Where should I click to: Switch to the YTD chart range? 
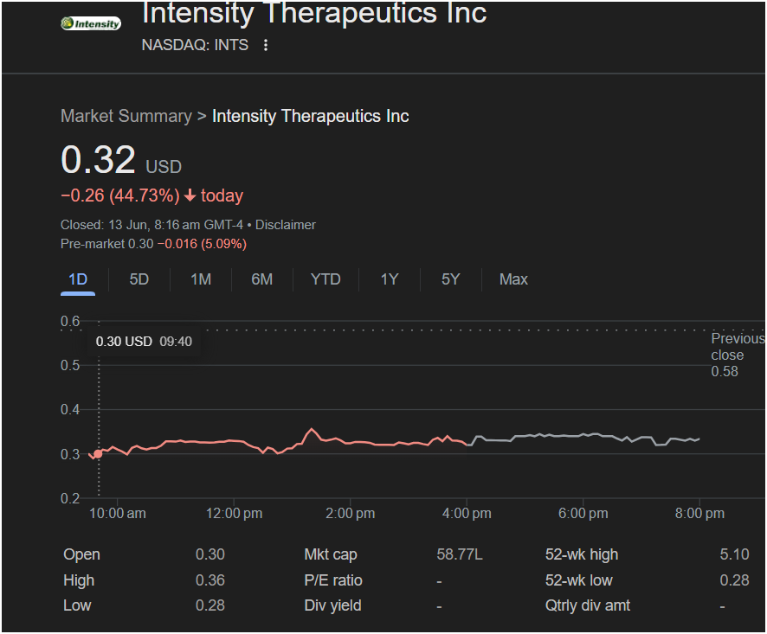click(325, 279)
